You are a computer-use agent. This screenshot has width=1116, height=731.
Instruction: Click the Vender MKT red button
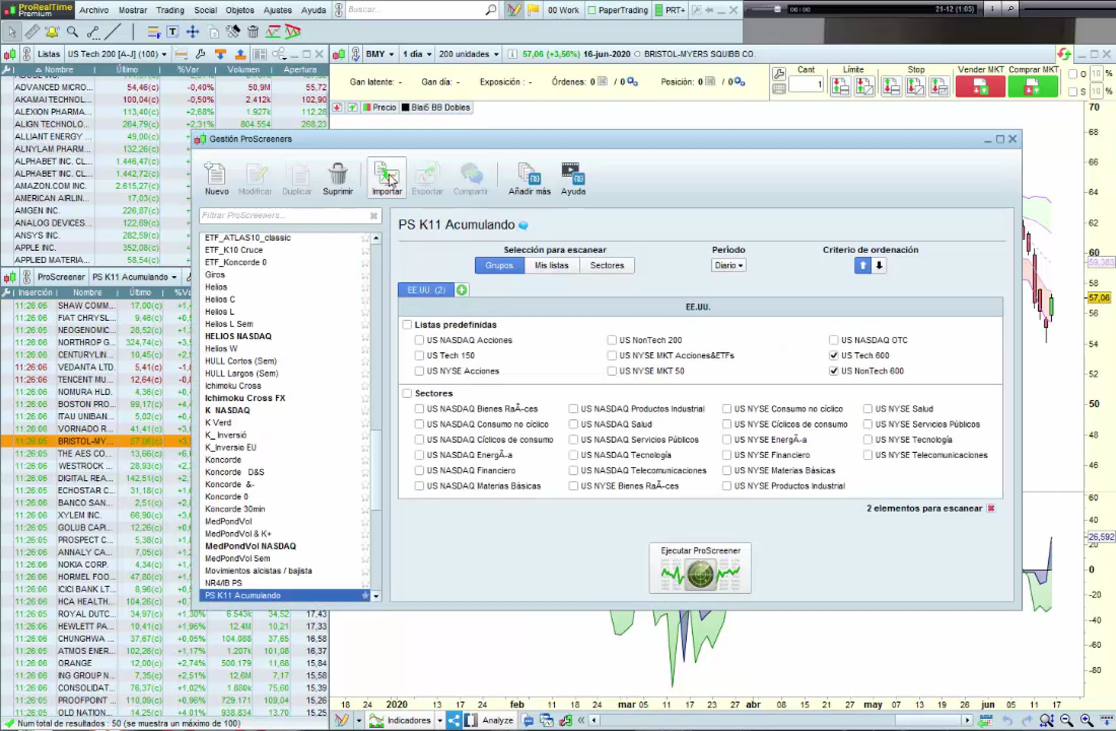pos(980,87)
